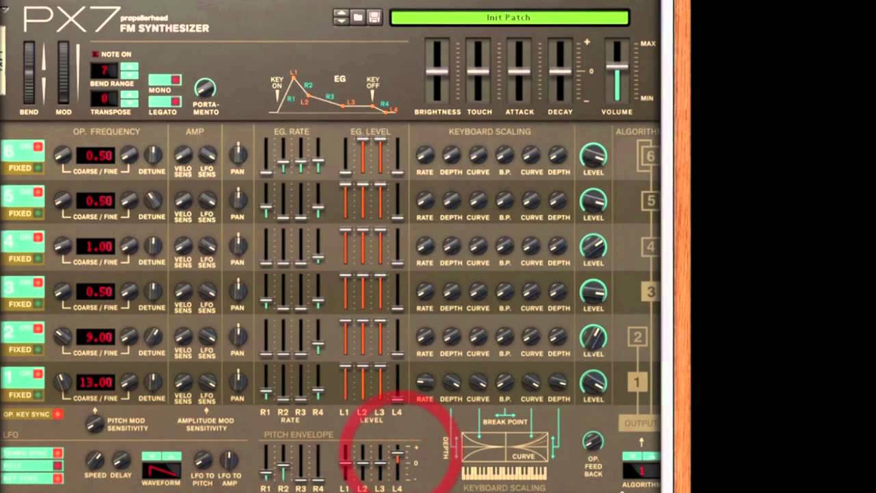Click the LFO to Pitch knob
Viewport: 876px width, 493px height.
[203, 460]
